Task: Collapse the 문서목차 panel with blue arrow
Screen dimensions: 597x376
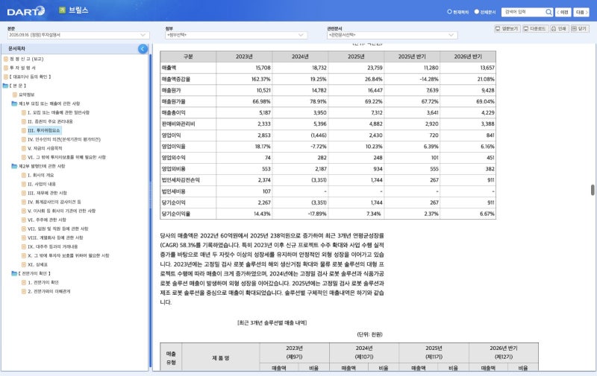Action: [x=143, y=48]
